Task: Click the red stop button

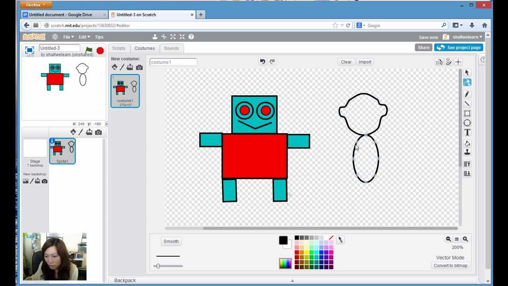Action: point(100,50)
